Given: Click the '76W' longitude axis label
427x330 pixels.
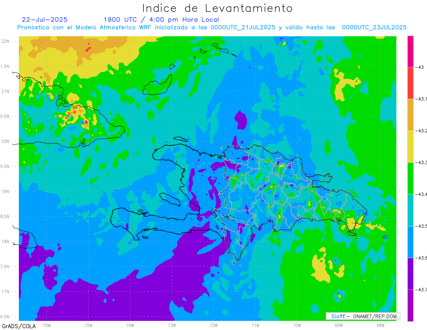Looking at the screenshot, I should click(x=47, y=325).
